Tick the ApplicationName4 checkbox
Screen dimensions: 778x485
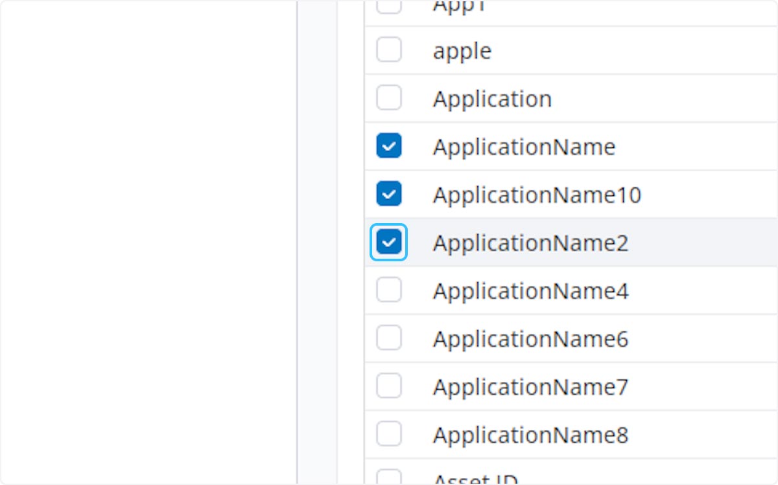pyautogui.click(x=389, y=290)
